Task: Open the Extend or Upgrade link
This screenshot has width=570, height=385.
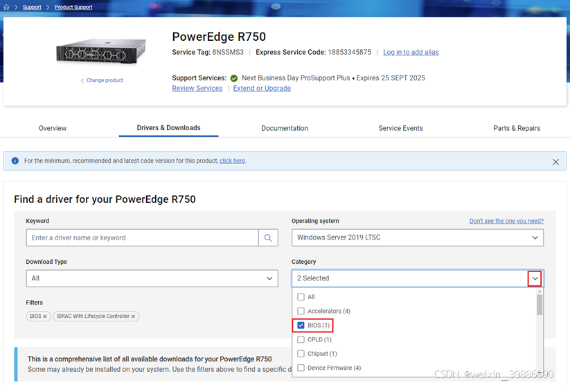Action: (262, 89)
